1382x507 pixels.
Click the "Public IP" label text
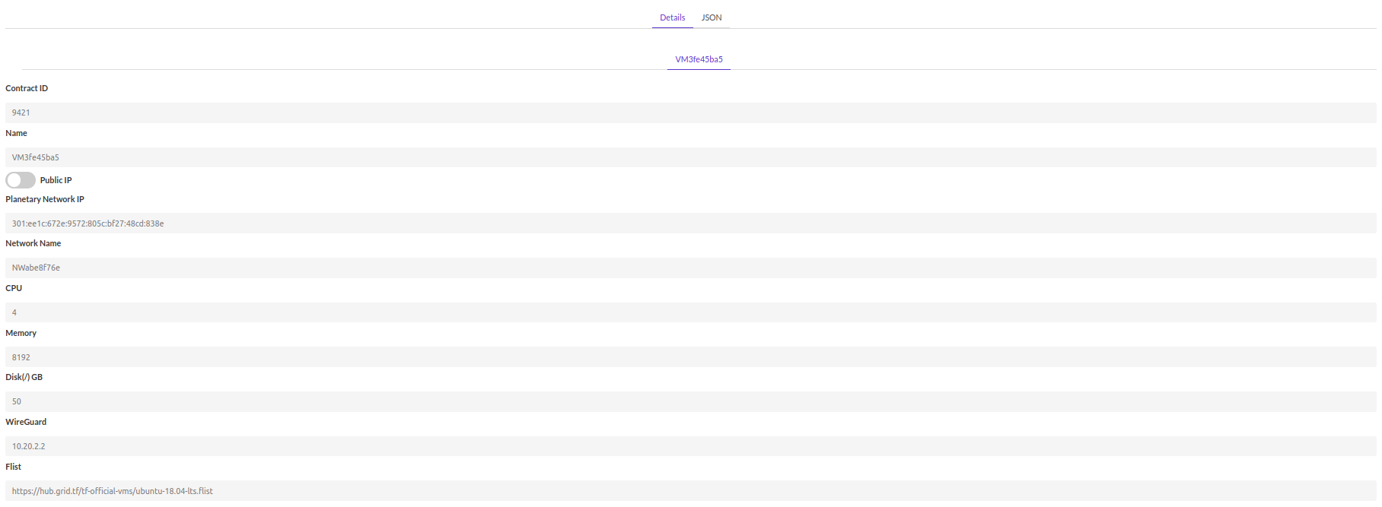coord(56,180)
